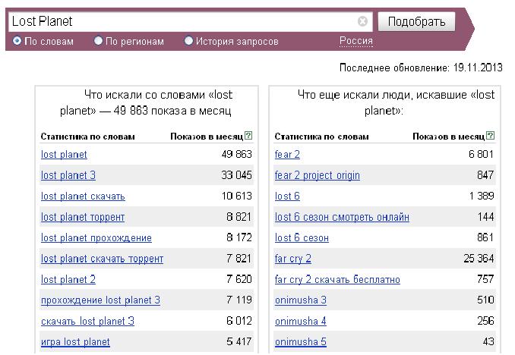515x355 pixels.
Task: Open the far cry 2 link
Action: point(293,259)
